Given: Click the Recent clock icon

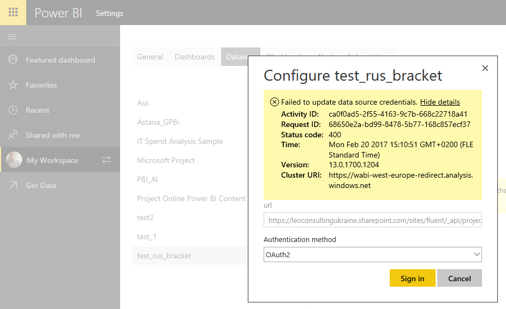Looking at the screenshot, I should 13,110.
